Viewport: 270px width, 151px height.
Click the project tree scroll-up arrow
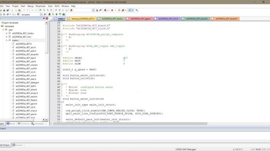point(46,23)
